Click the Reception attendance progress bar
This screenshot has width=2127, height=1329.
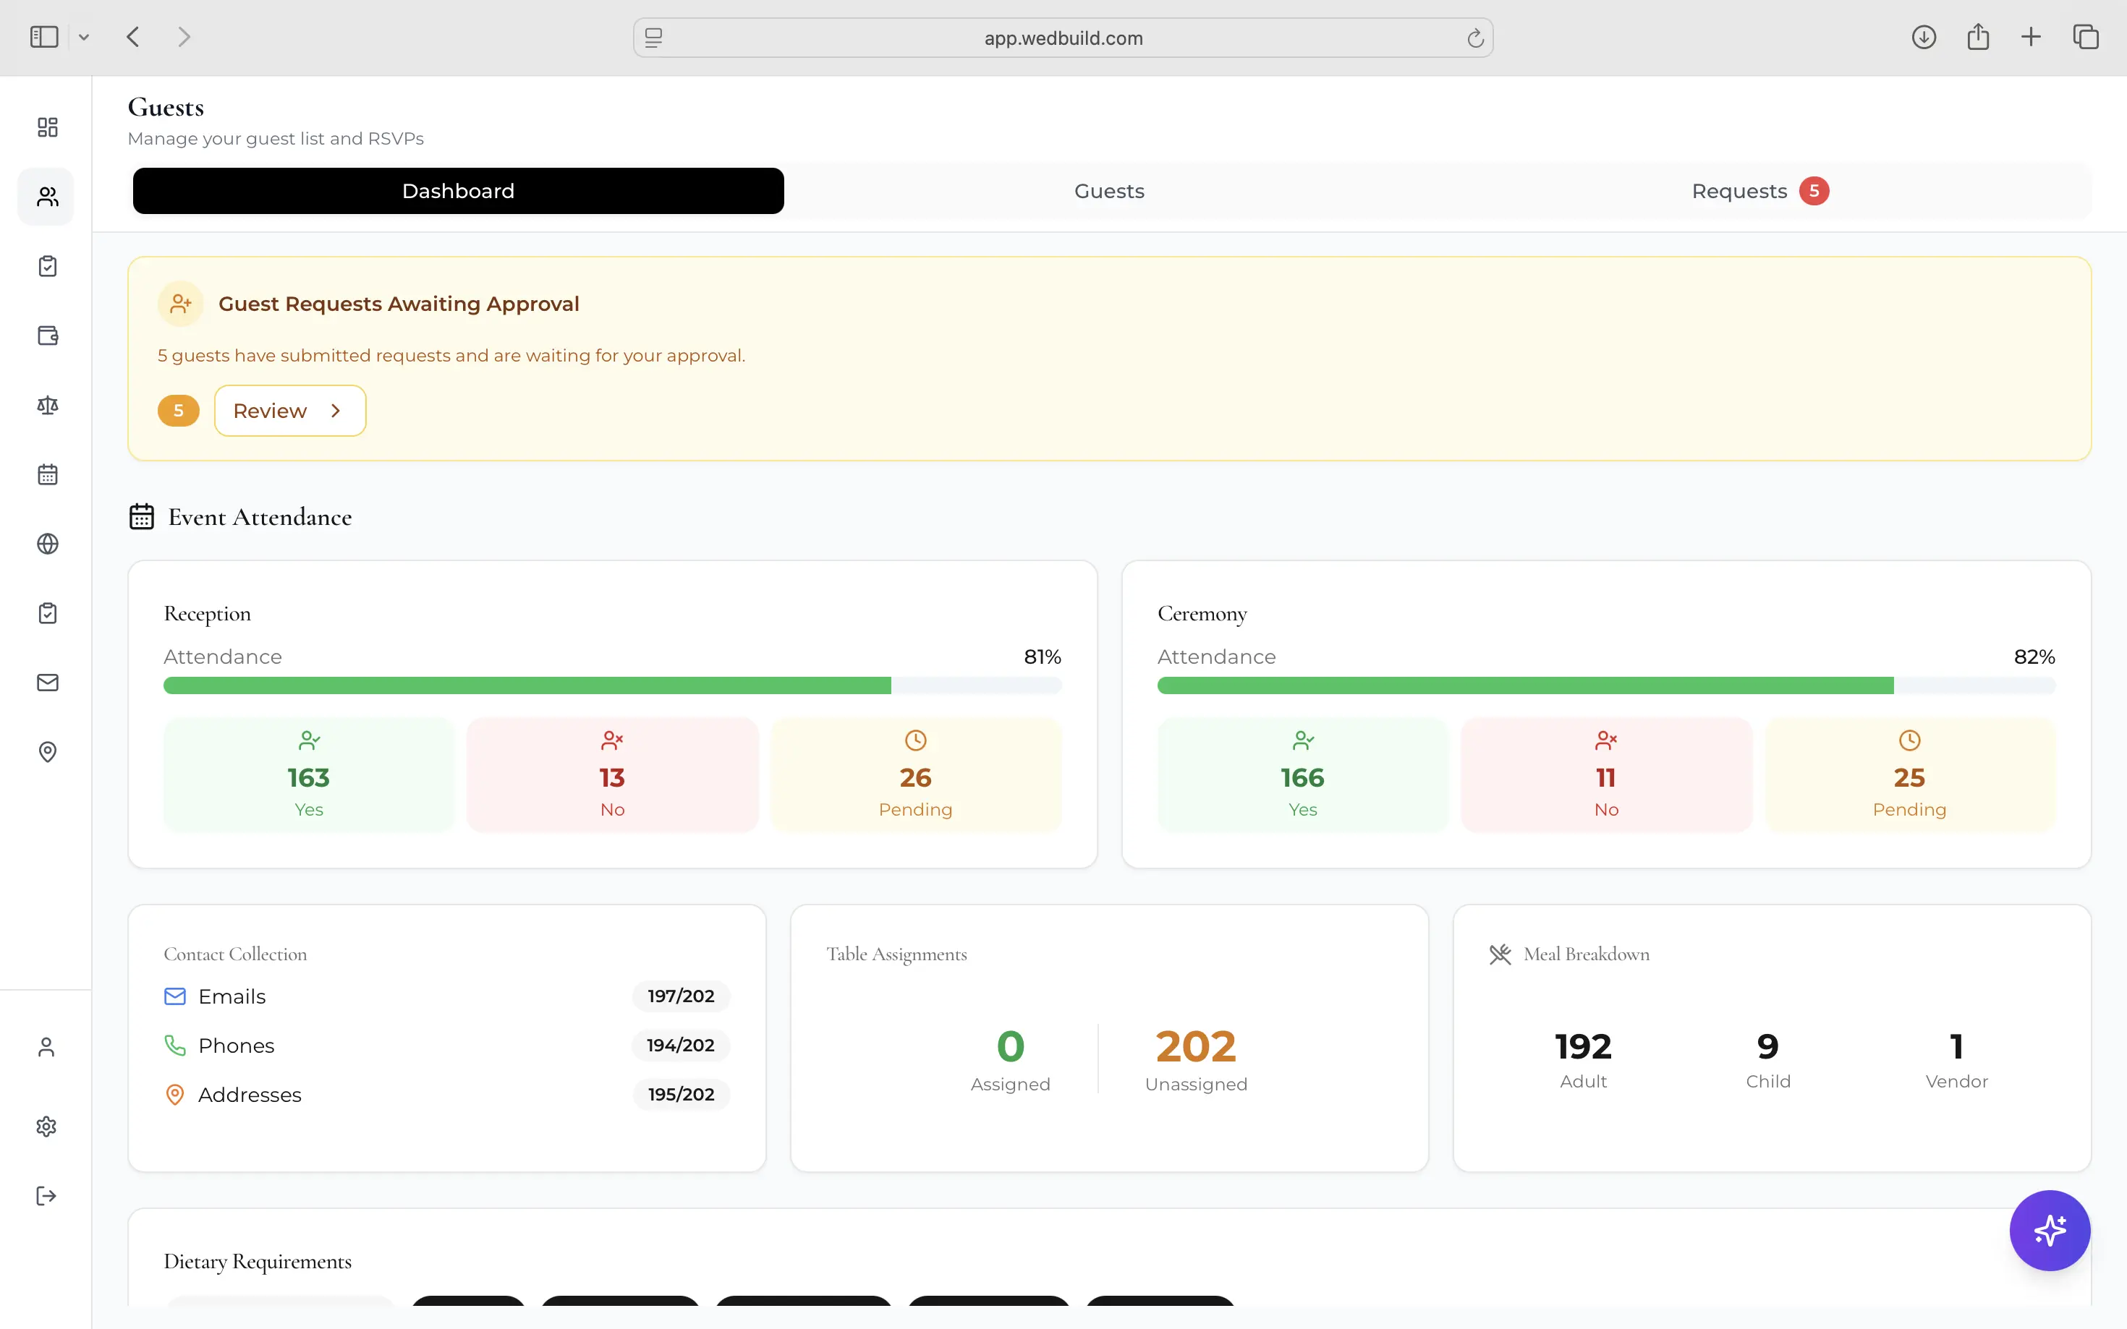tap(612, 686)
